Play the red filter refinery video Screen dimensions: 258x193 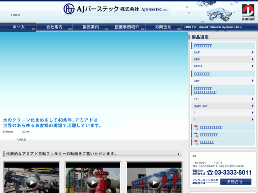[x=93, y=182]
